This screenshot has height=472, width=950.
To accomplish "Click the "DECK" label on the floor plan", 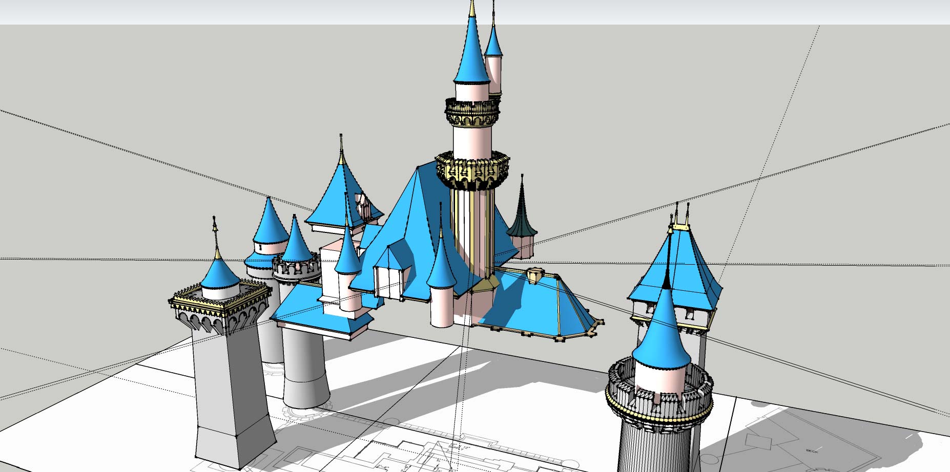I will 811,450.
